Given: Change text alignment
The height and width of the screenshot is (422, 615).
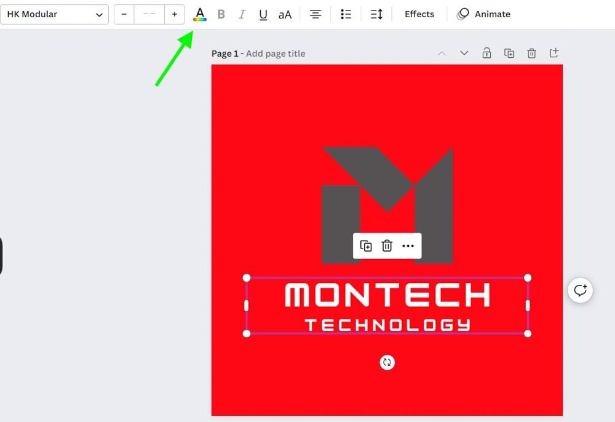Looking at the screenshot, I should click(x=315, y=15).
